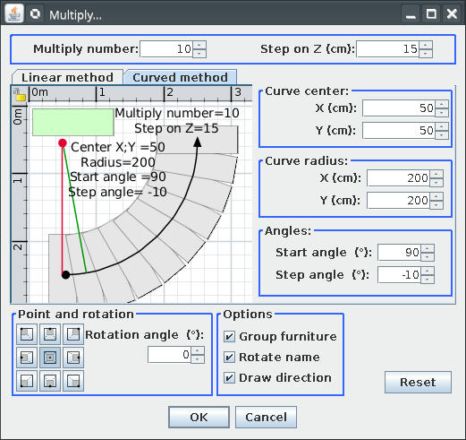
Task: Increase the Start angle spinner value
Action: point(428,248)
